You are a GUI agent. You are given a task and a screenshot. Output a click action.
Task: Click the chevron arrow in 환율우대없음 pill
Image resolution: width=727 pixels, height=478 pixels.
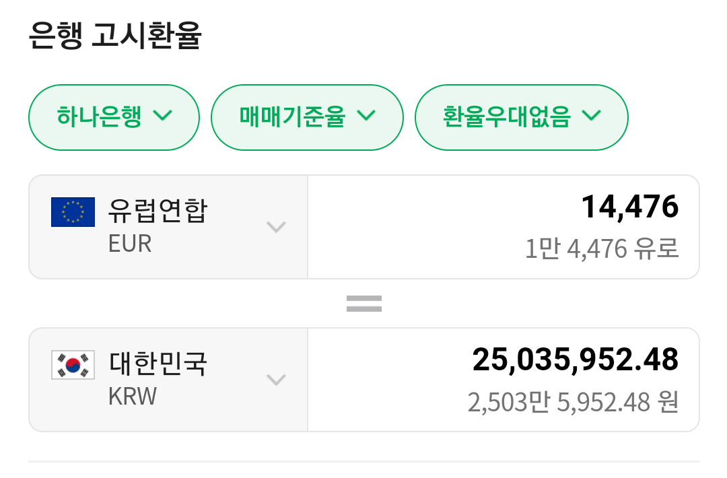pos(591,116)
